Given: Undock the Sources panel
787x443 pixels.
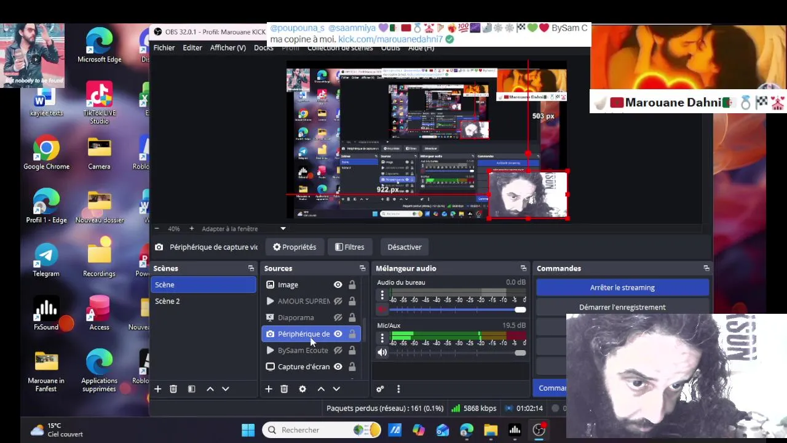Looking at the screenshot, I should click(x=362, y=268).
